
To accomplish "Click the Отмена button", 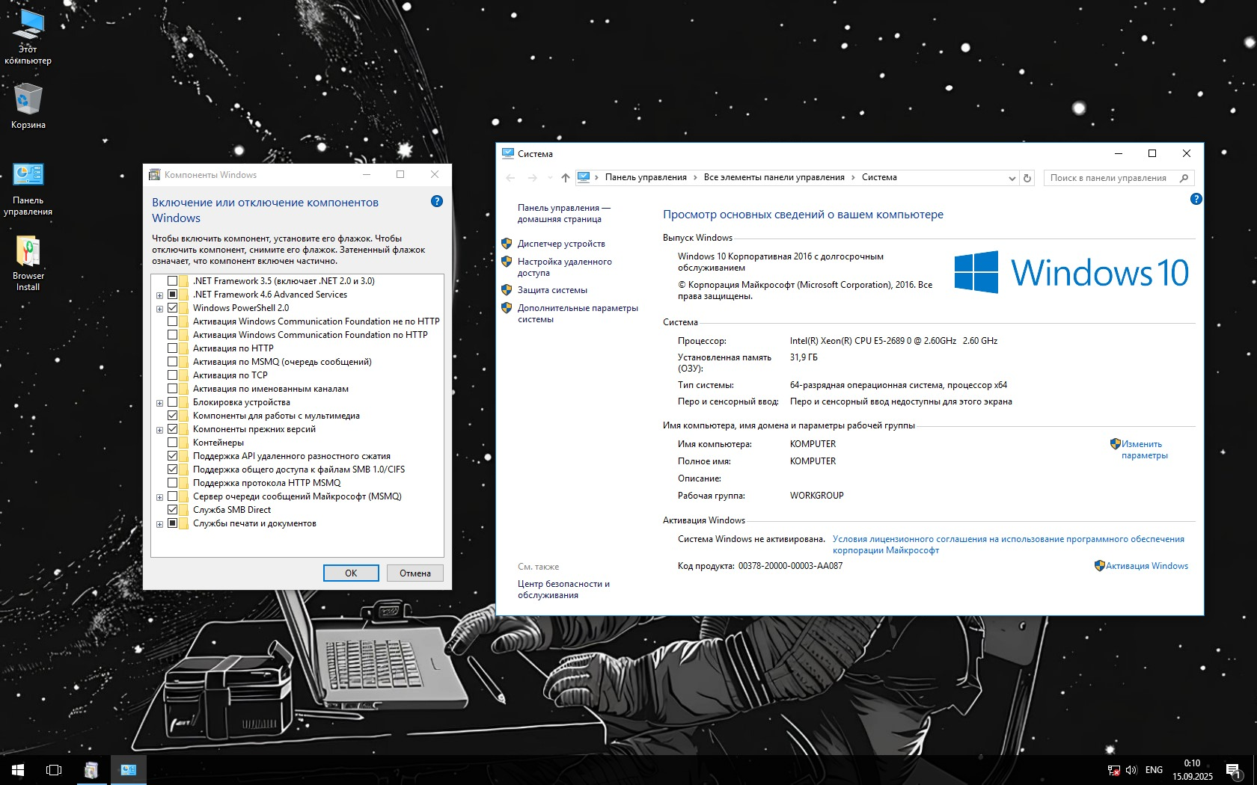I will click(x=415, y=573).
